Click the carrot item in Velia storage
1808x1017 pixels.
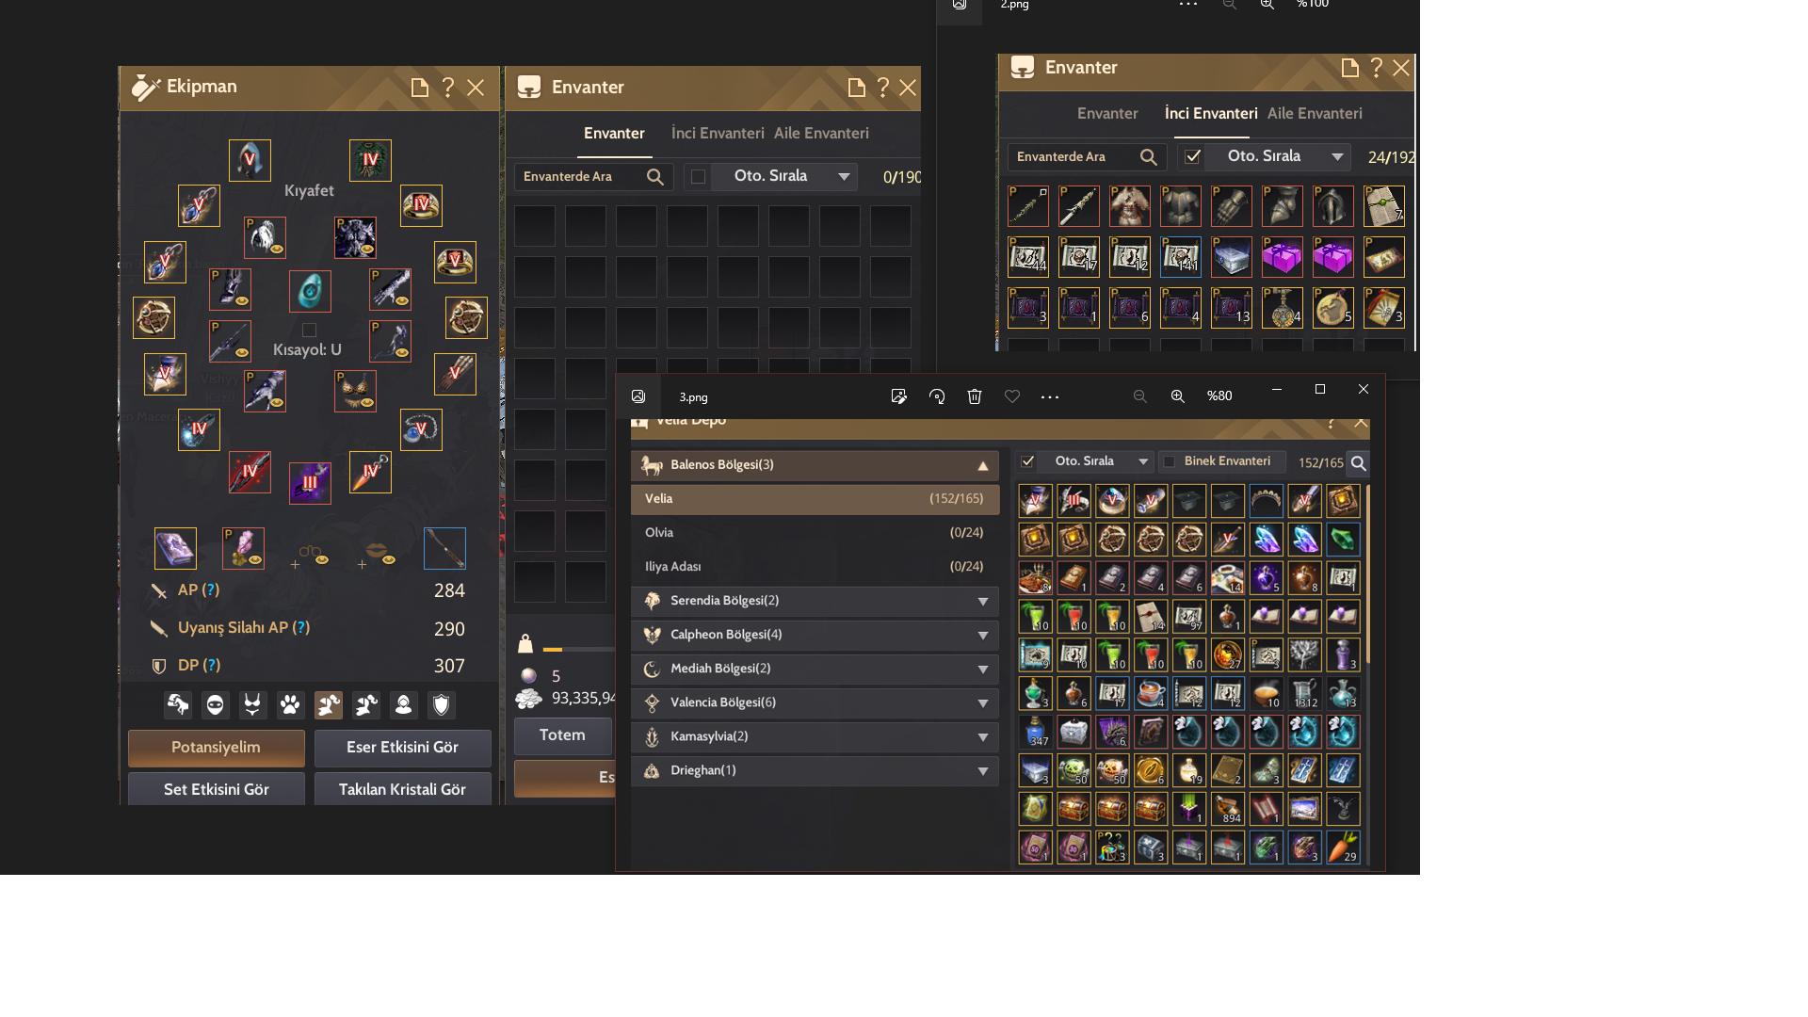(x=1343, y=847)
